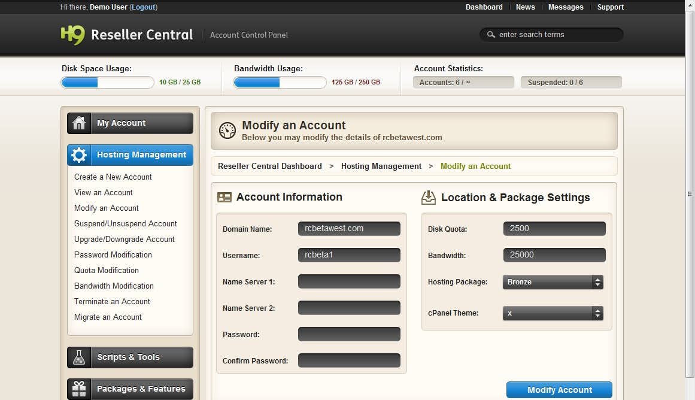Open the Hosting Package dropdown
Screen dimensions: 695x400
tap(553, 282)
